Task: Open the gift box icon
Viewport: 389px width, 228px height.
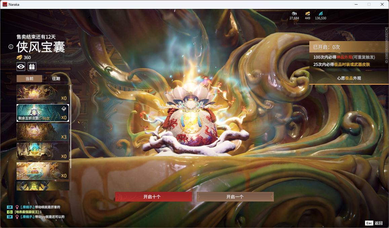Action: (x=32, y=66)
